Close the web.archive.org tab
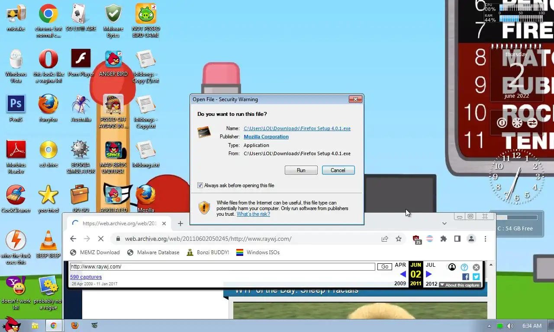Viewport: 554px width, 332px height. 164,223
